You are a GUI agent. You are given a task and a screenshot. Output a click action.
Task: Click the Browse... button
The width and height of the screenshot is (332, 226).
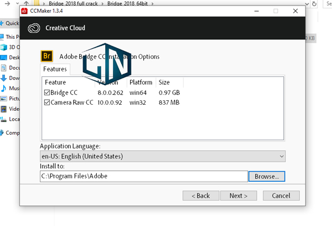(x=267, y=176)
